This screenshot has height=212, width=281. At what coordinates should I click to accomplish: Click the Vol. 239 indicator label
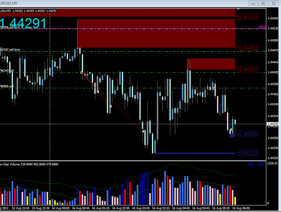click(256, 164)
